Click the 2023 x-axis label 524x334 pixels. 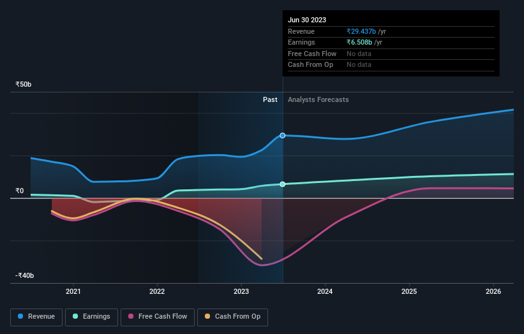[241, 292]
